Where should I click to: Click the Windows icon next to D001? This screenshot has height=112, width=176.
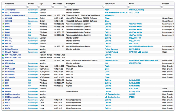[2, 24]
